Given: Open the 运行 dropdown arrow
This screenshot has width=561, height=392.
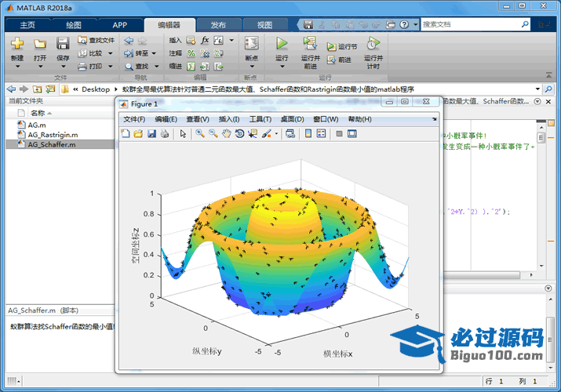Looking at the screenshot, I should pyautogui.click(x=282, y=67).
